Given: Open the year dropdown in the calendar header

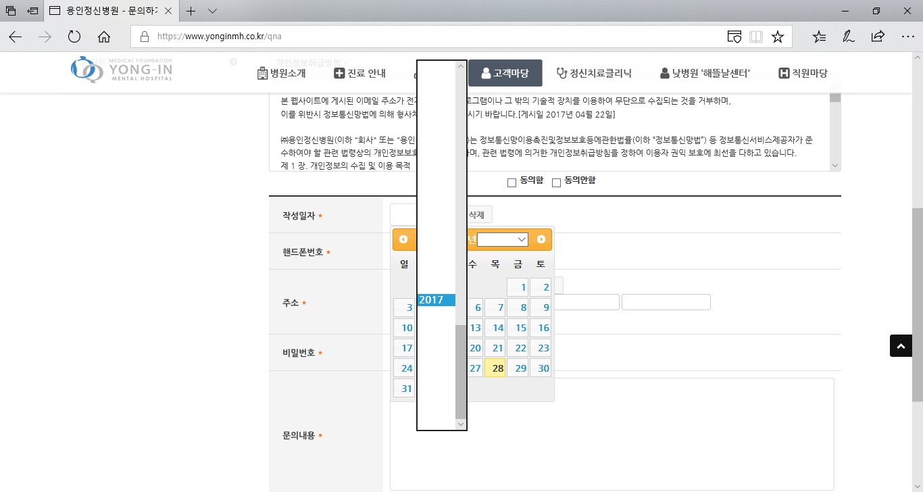Looking at the screenshot, I should [x=503, y=239].
